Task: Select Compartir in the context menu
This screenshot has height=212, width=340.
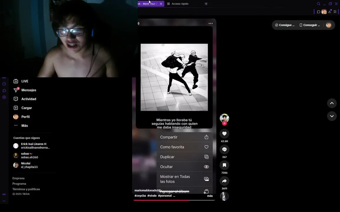Action: (184, 137)
